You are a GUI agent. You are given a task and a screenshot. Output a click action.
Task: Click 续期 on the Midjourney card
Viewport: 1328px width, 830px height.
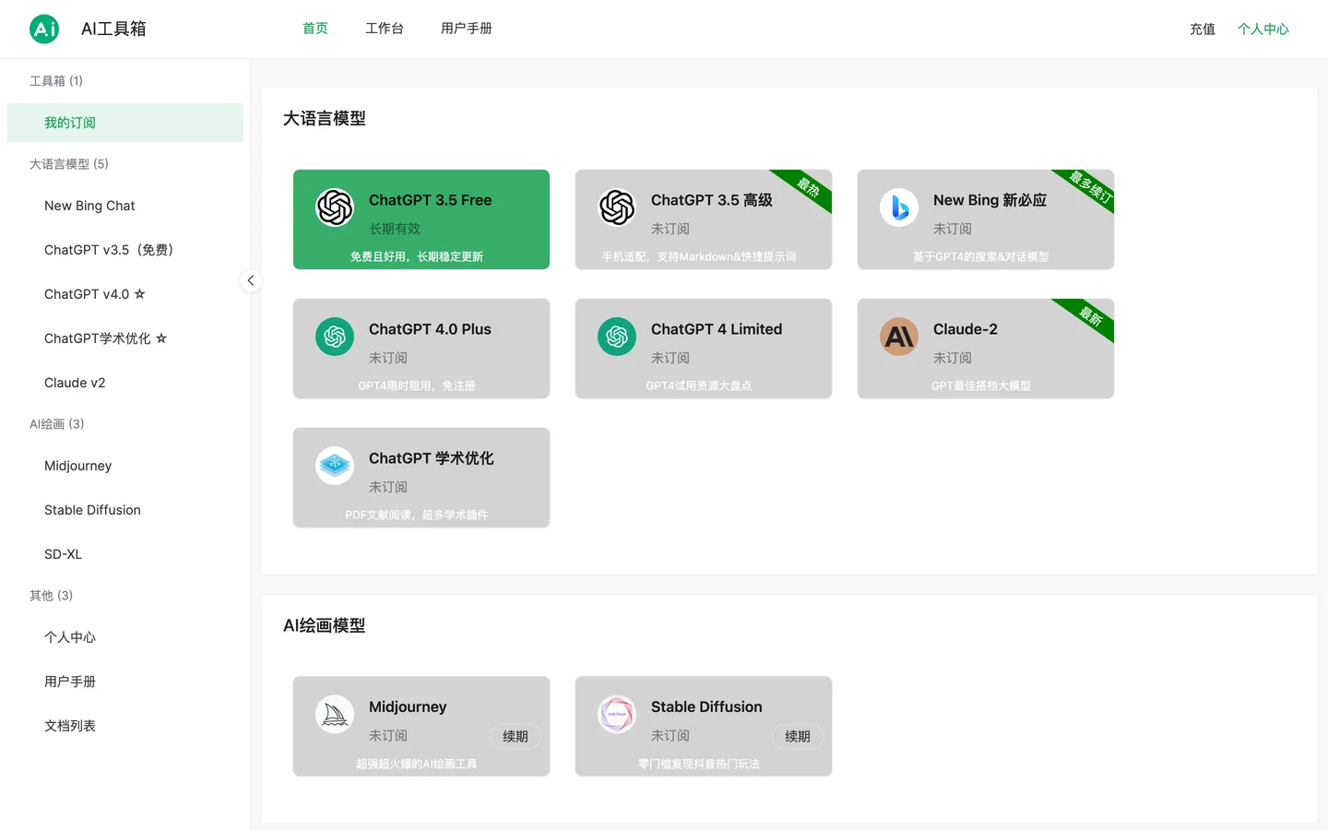coord(516,736)
